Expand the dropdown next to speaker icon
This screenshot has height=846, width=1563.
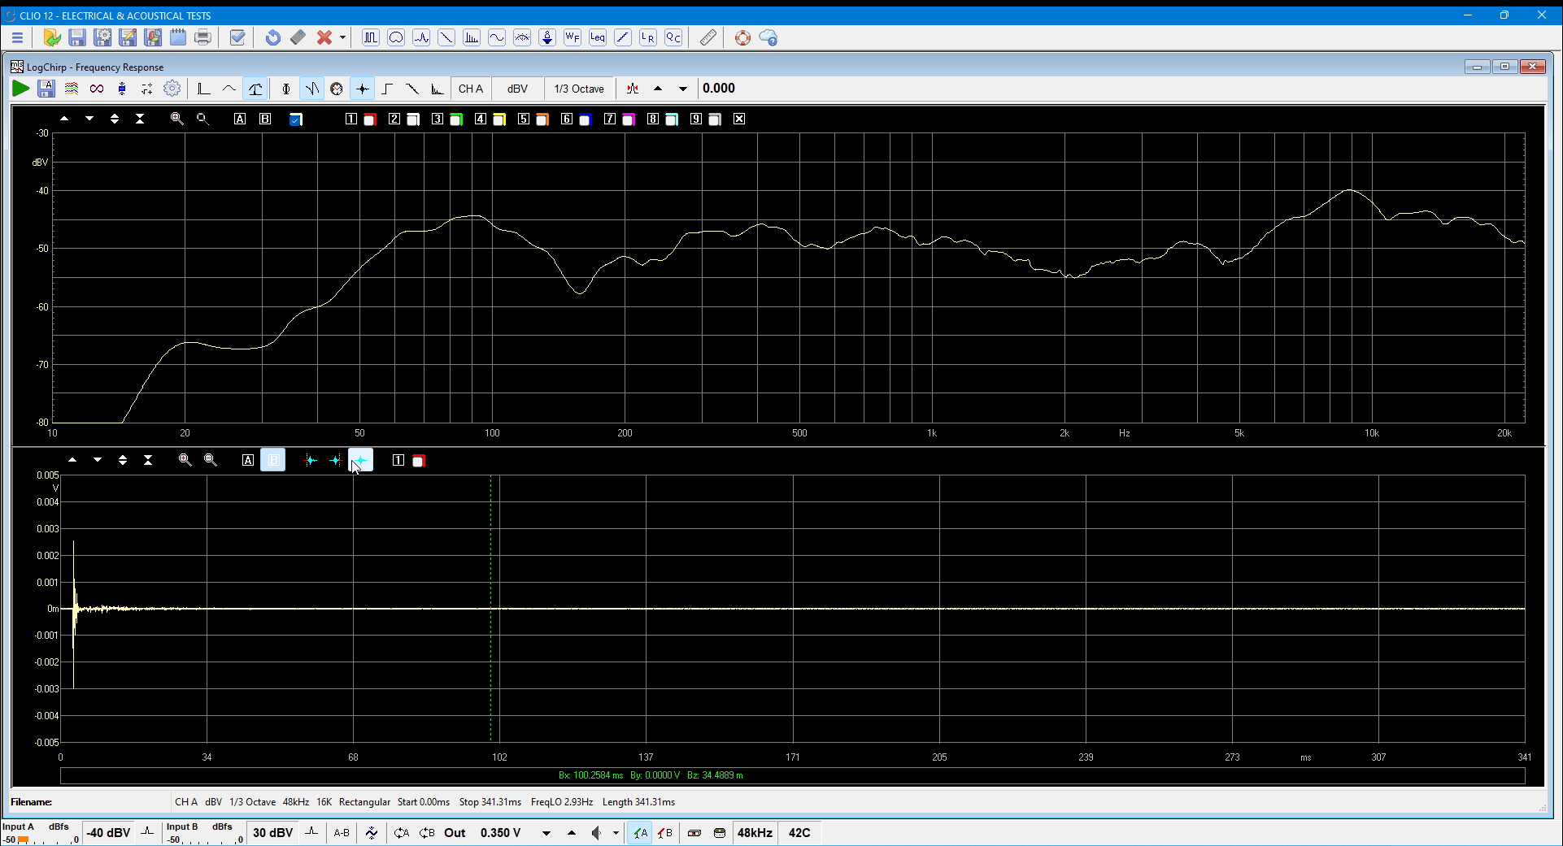pyautogui.click(x=616, y=833)
